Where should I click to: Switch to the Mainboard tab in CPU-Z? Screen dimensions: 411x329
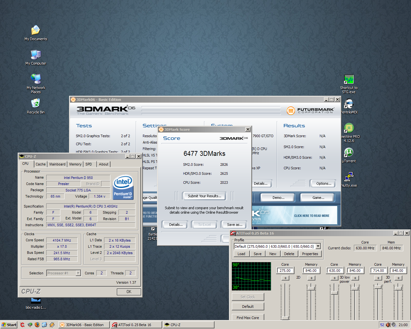tap(57, 164)
